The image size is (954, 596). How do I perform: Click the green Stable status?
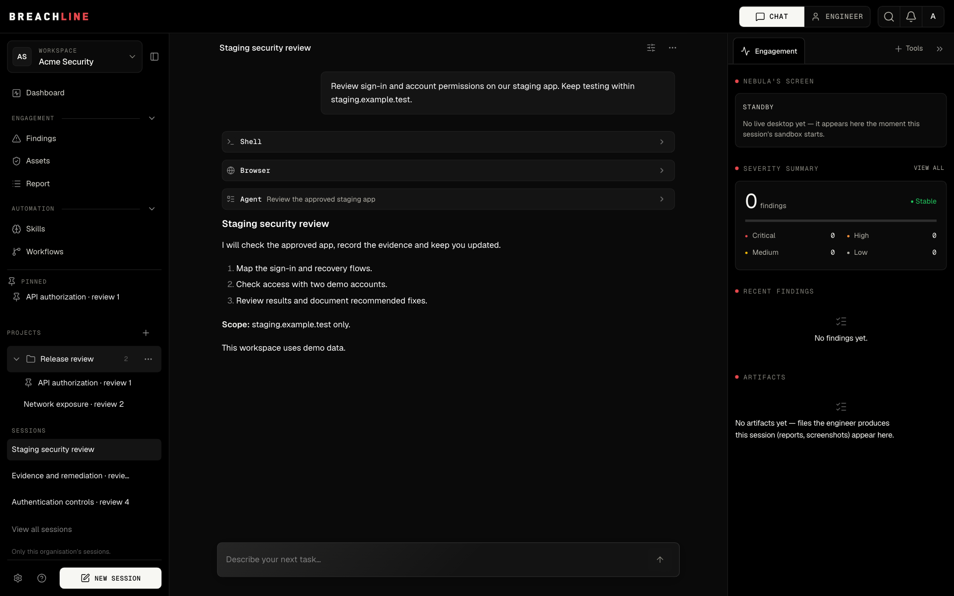pyautogui.click(x=923, y=201)
